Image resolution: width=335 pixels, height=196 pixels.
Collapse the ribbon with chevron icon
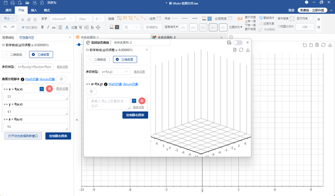coord(331,10)
